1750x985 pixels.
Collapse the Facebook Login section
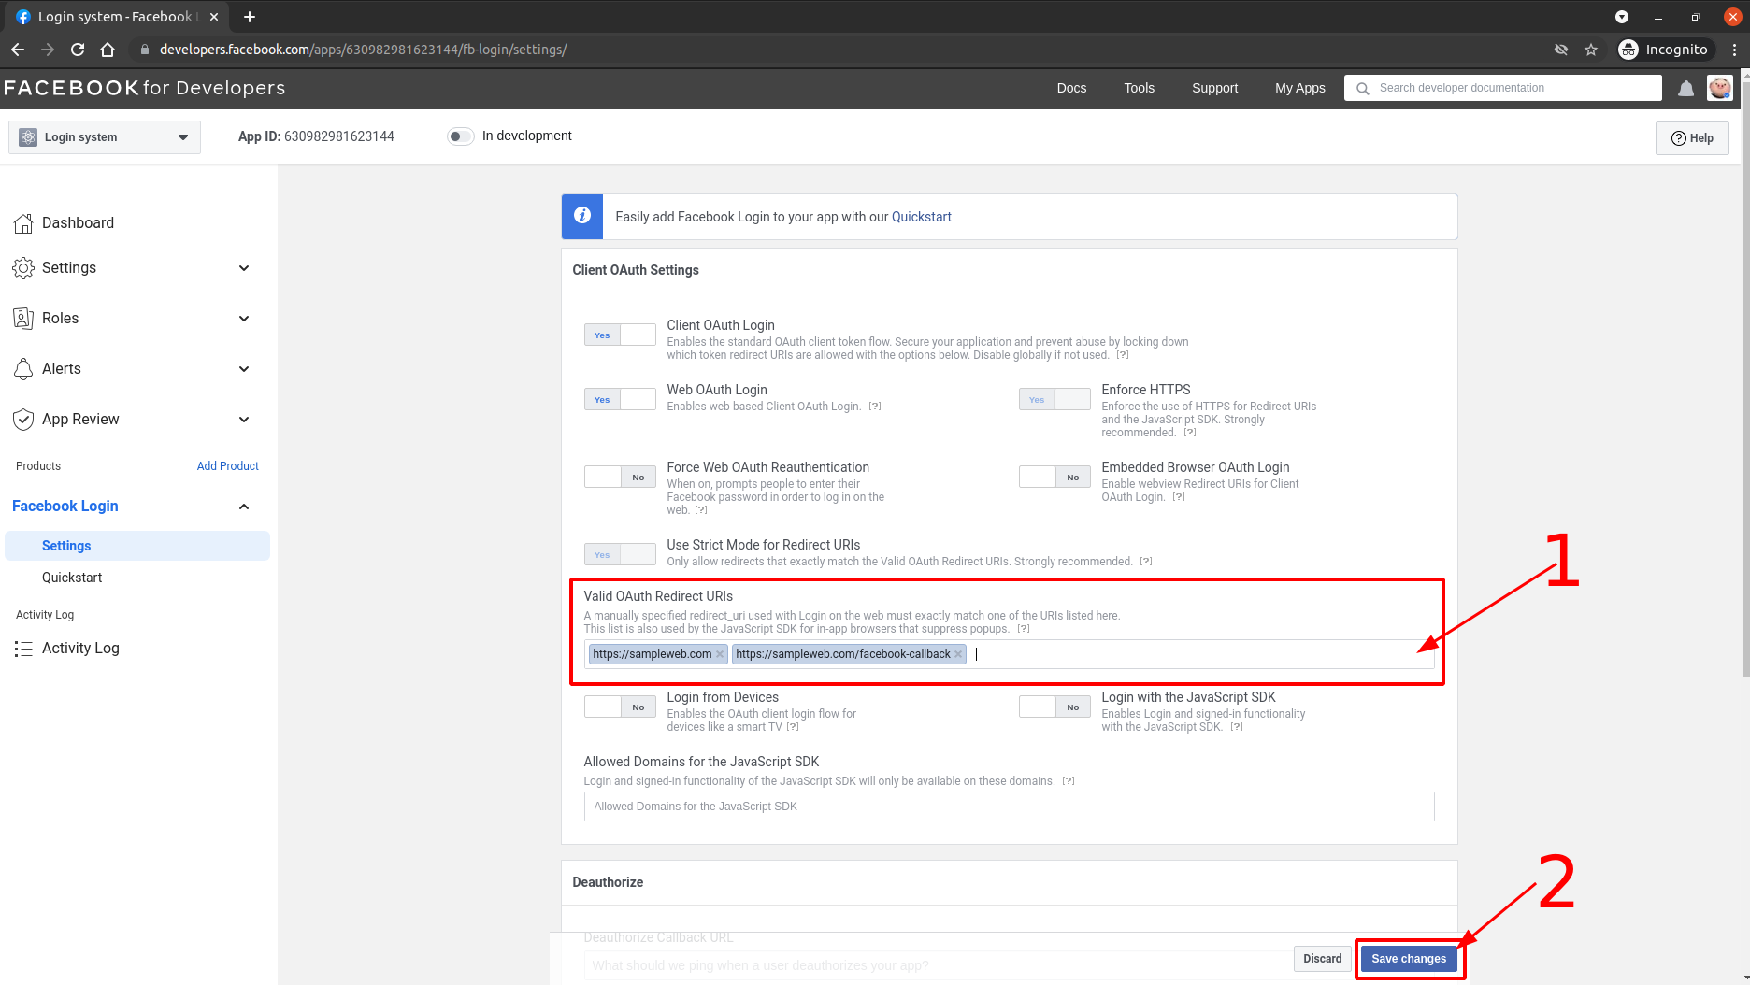click(x=243, y=507)
